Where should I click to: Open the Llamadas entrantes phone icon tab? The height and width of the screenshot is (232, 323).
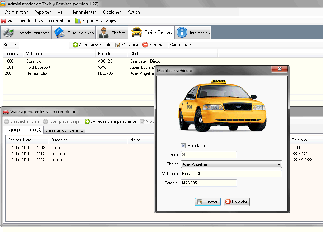pos(26,33)
